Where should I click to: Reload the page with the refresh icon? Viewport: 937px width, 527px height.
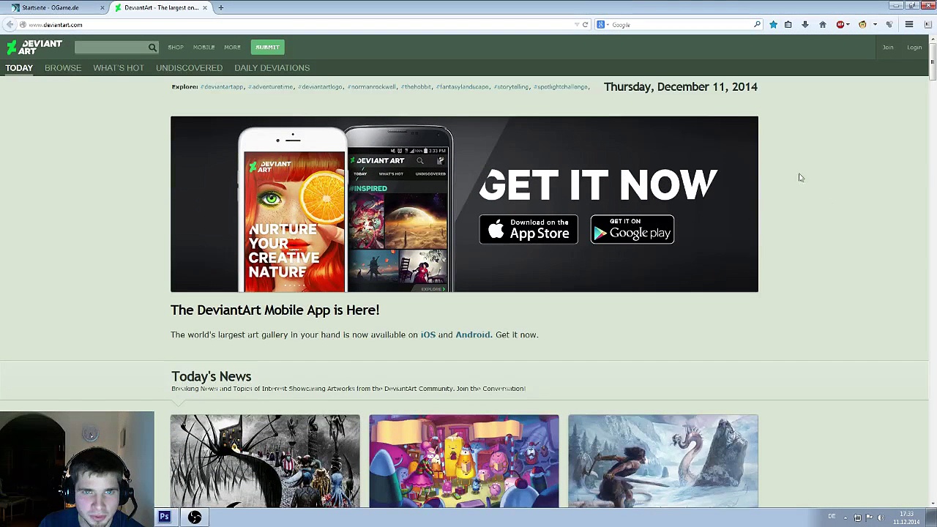(585, 25)
